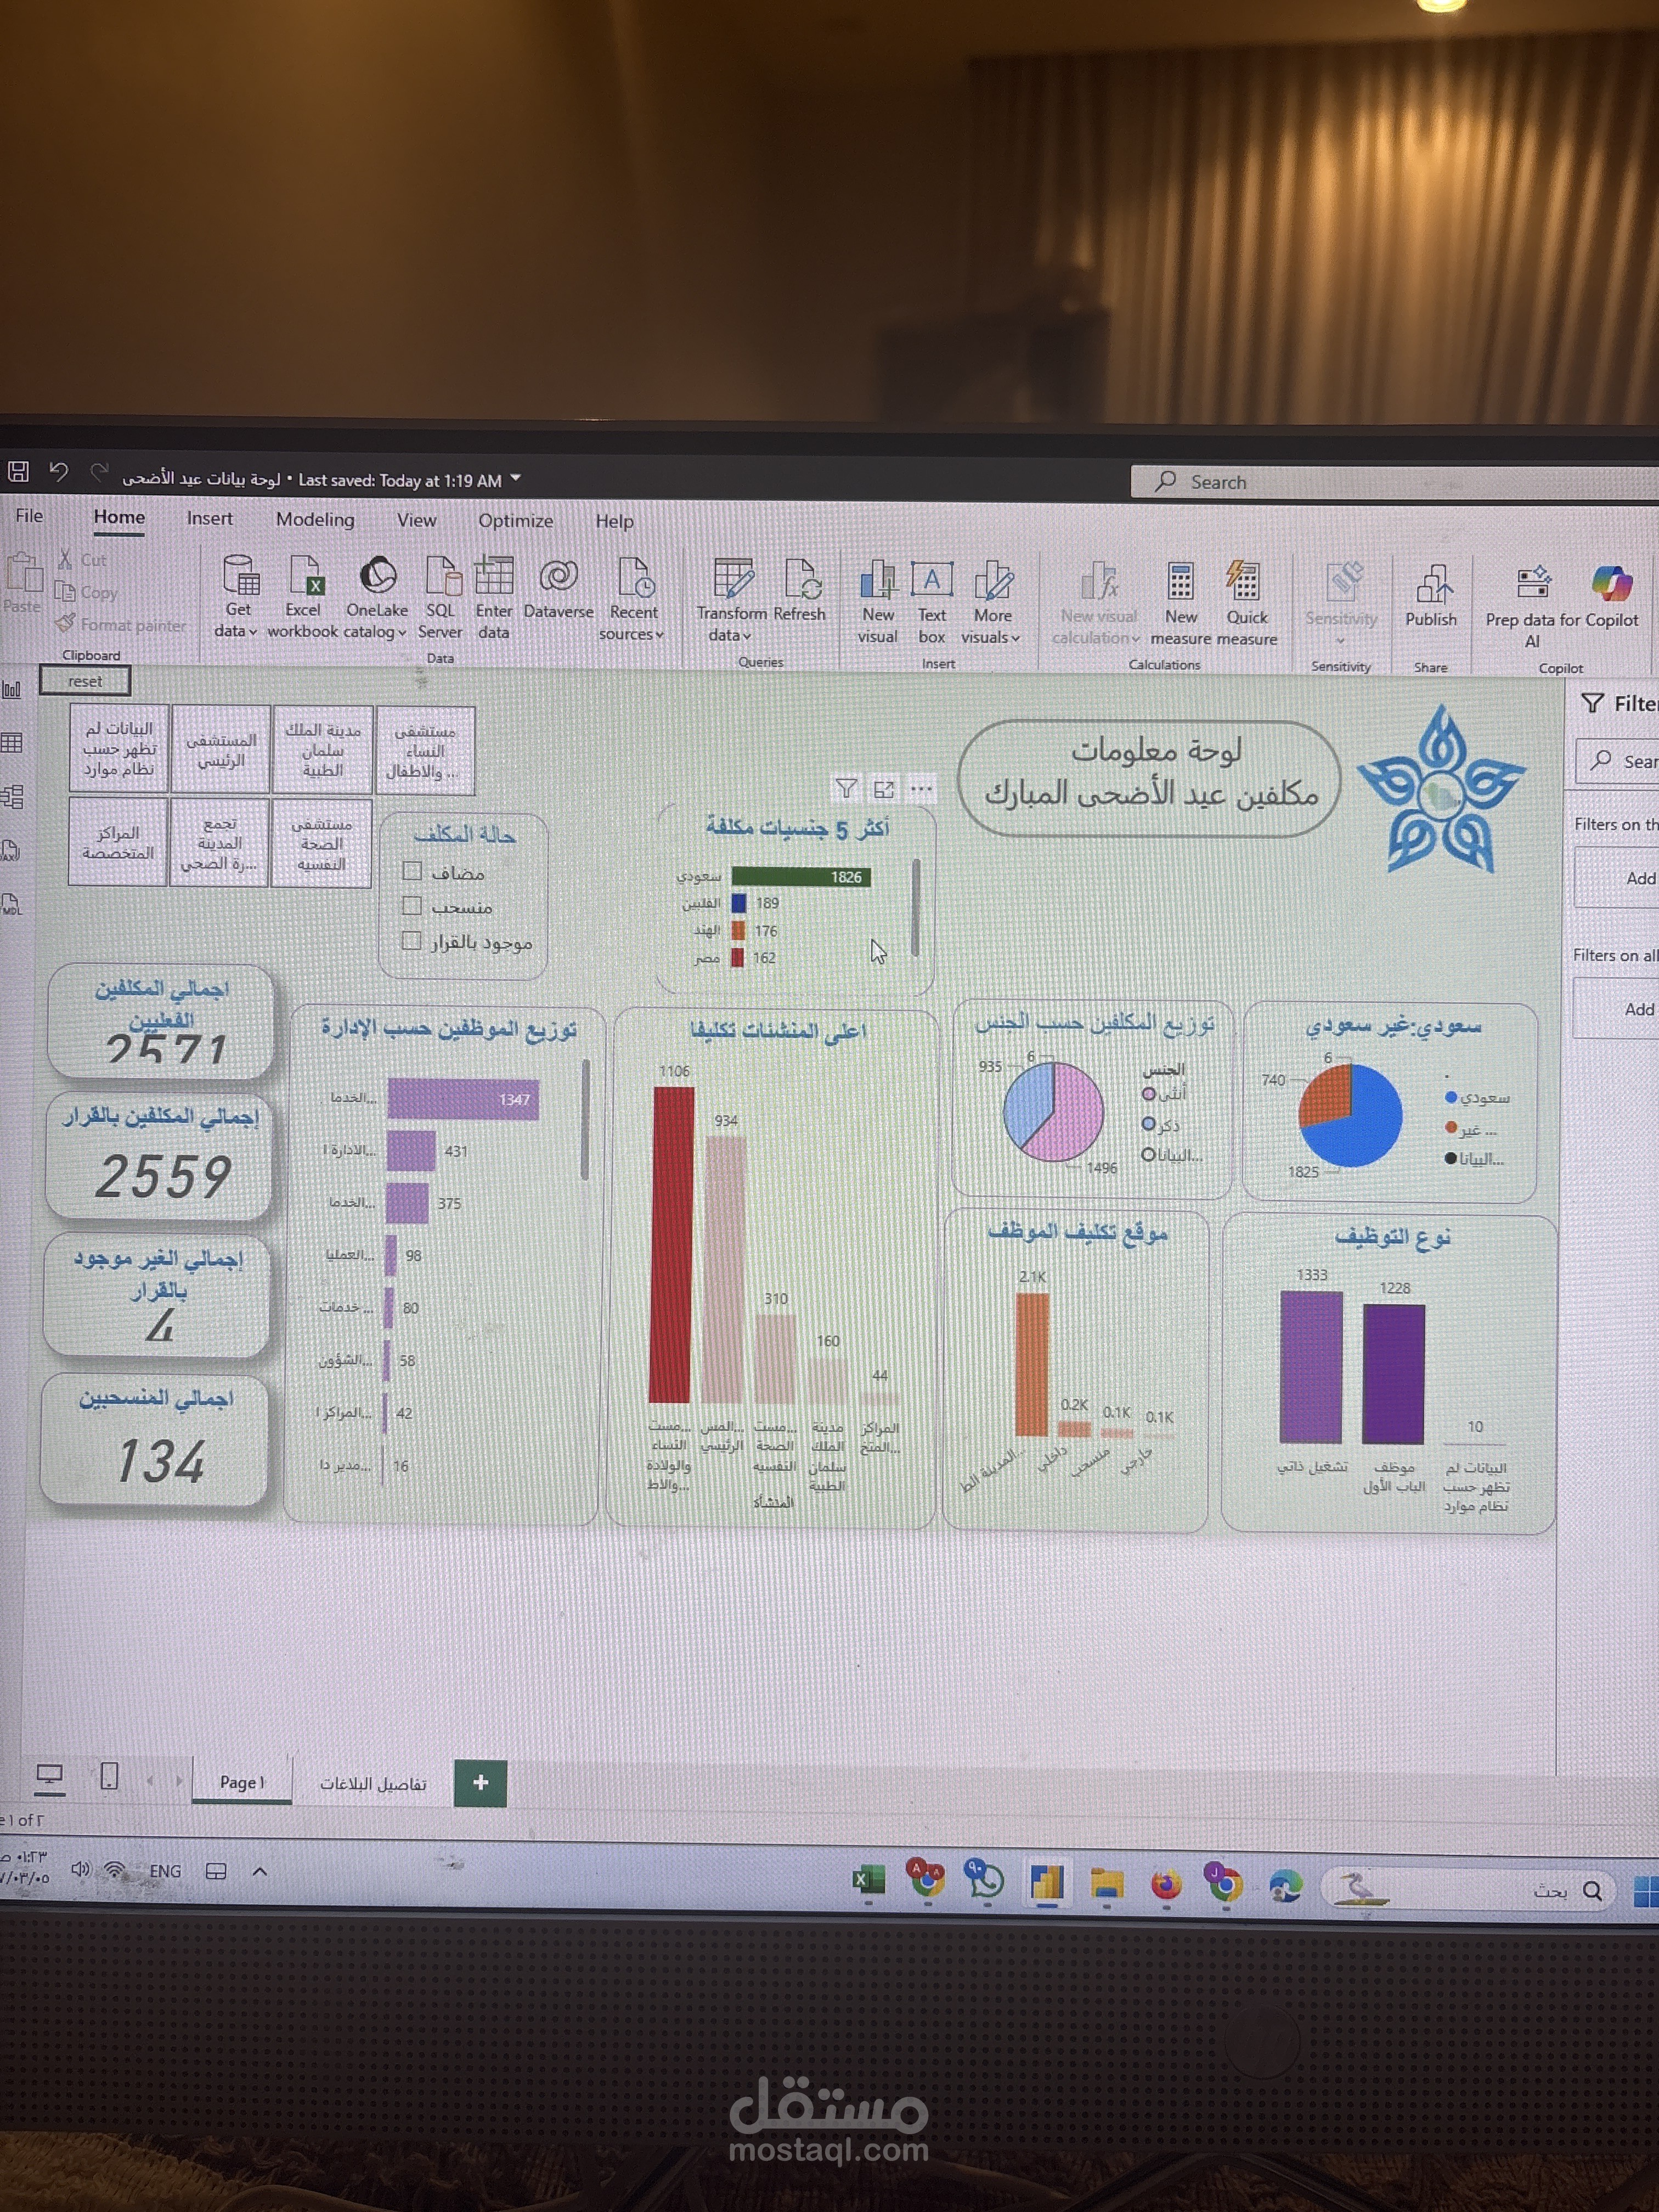
Task: Click the New measure icon
Action: point(1181,582)
